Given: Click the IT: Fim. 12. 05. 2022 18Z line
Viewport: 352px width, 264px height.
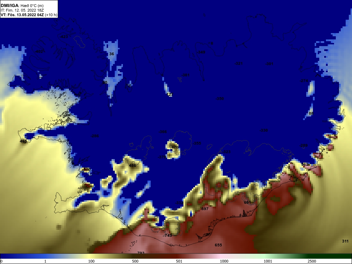Looking at the screenshot, I should [x=22, y=10].
